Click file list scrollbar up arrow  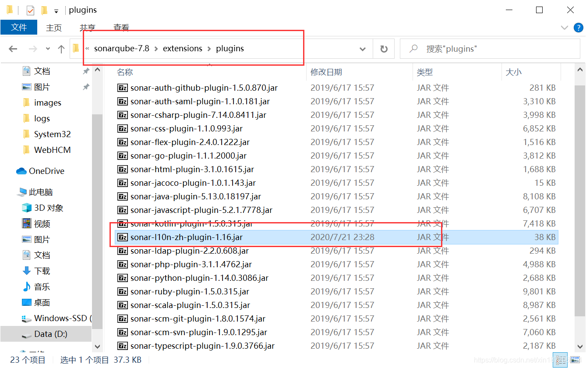(580, 69)
